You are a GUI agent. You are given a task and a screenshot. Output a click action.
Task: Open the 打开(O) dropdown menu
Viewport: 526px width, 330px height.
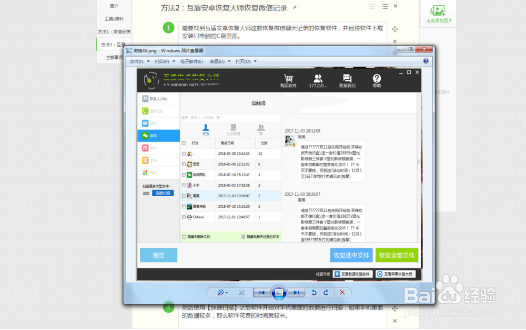(x=246, y=61)
